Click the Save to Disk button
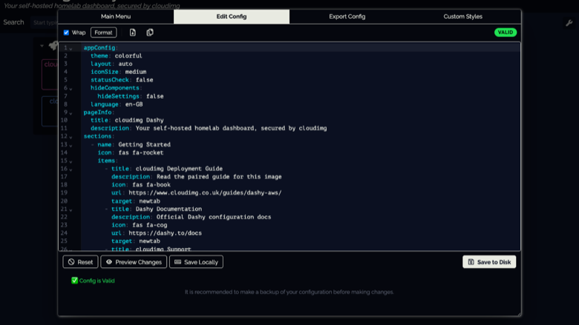 coord(489,262)
